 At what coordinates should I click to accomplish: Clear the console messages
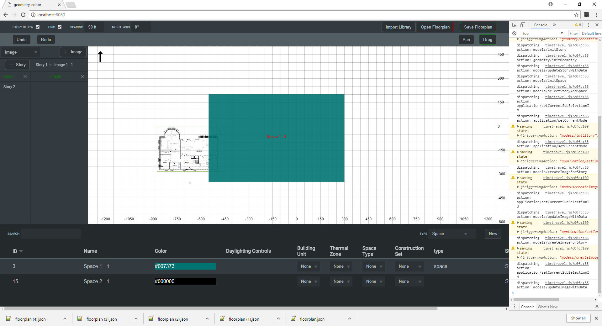click(x=515, y=33)
